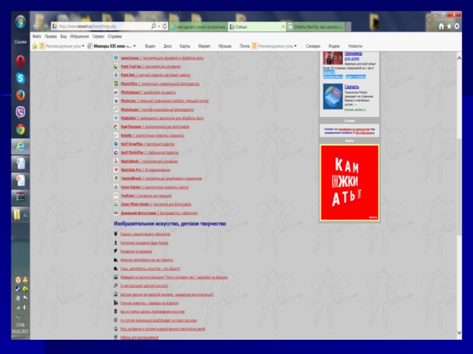Open the WinRAR archive taskbar icon

pyautogui.click(x=20, y=197)
